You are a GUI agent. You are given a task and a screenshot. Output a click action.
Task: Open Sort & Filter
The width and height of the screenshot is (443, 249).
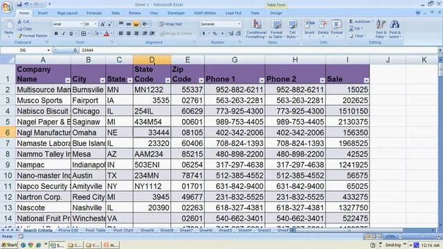coord(381,29)
